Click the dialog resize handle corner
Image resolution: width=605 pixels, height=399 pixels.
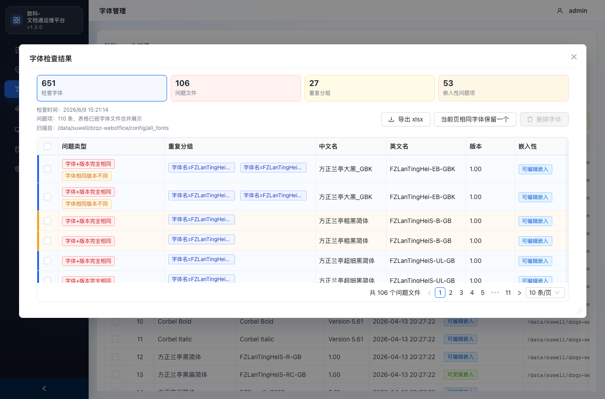coord(579,311)
